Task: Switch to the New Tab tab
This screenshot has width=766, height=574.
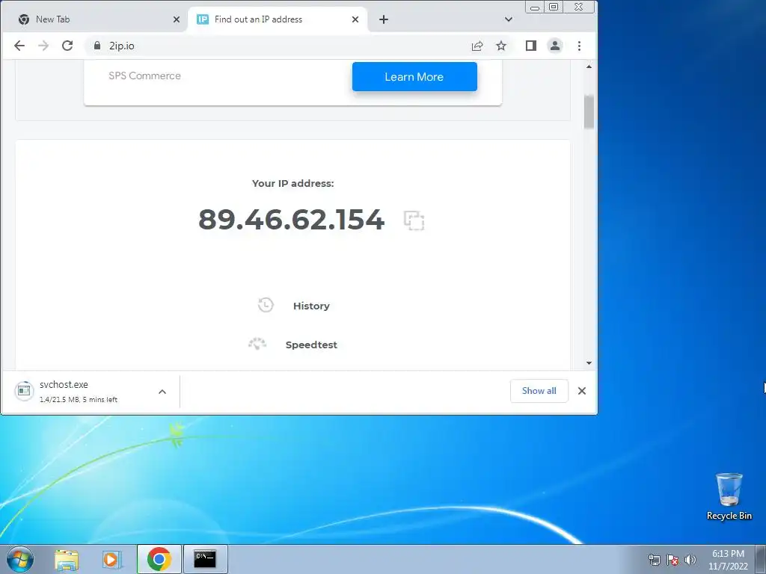Action: click(95, 19)
